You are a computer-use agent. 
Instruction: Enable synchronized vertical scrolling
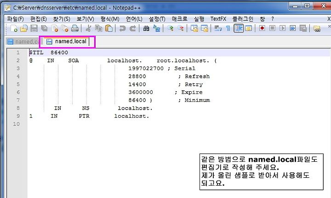pos(194,28)
